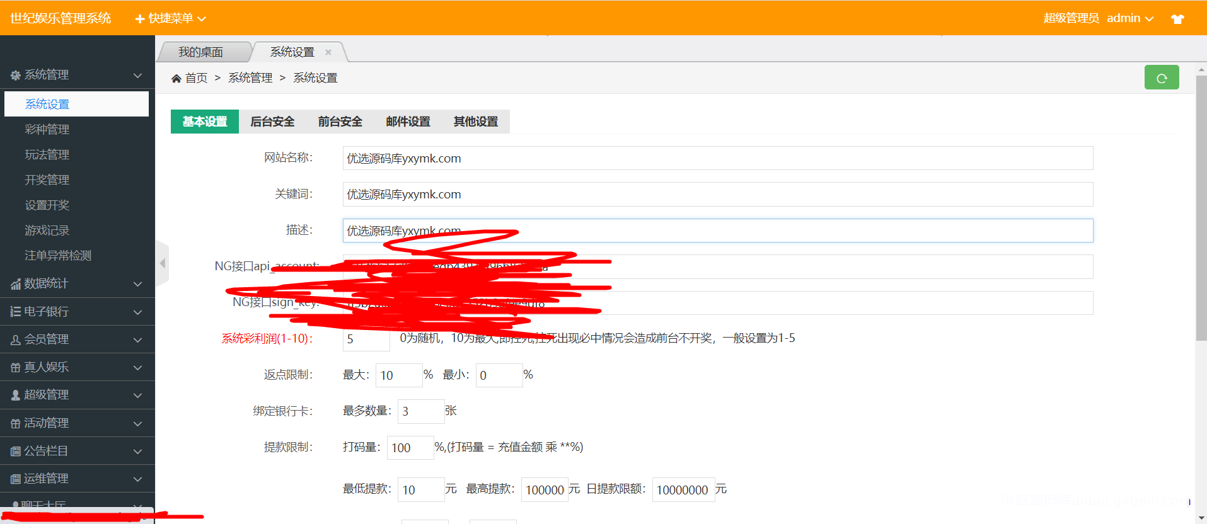Click the 系统管理 gear icon
Screen dimensions: 1207x524
[x=16, y=75]
